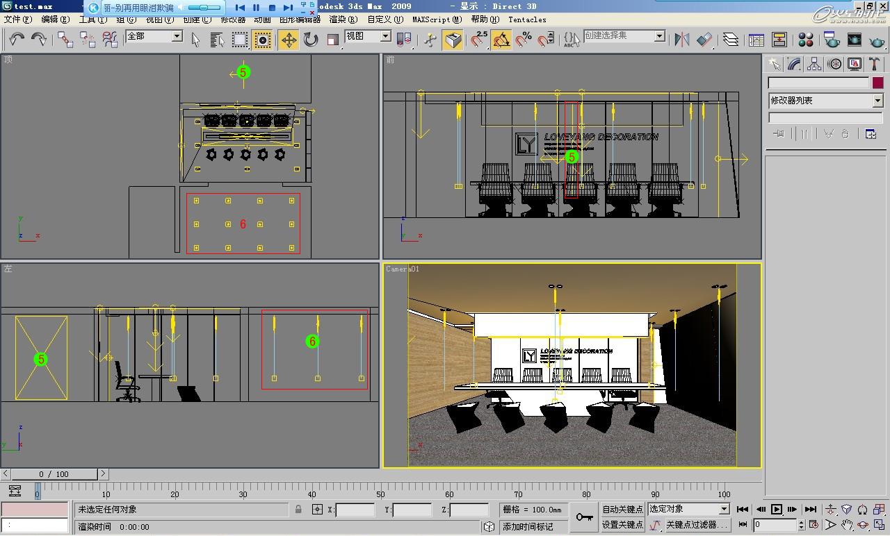Click the object color swatch
Viewport: 890px width, 536px height.
(x=877, y=83)
